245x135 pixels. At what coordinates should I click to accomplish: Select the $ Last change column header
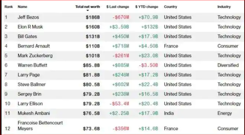[x=118, y=7]
